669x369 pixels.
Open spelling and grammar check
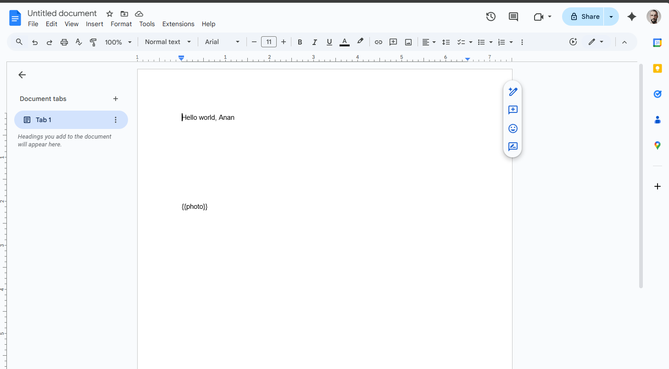click(x=78, y=42)
